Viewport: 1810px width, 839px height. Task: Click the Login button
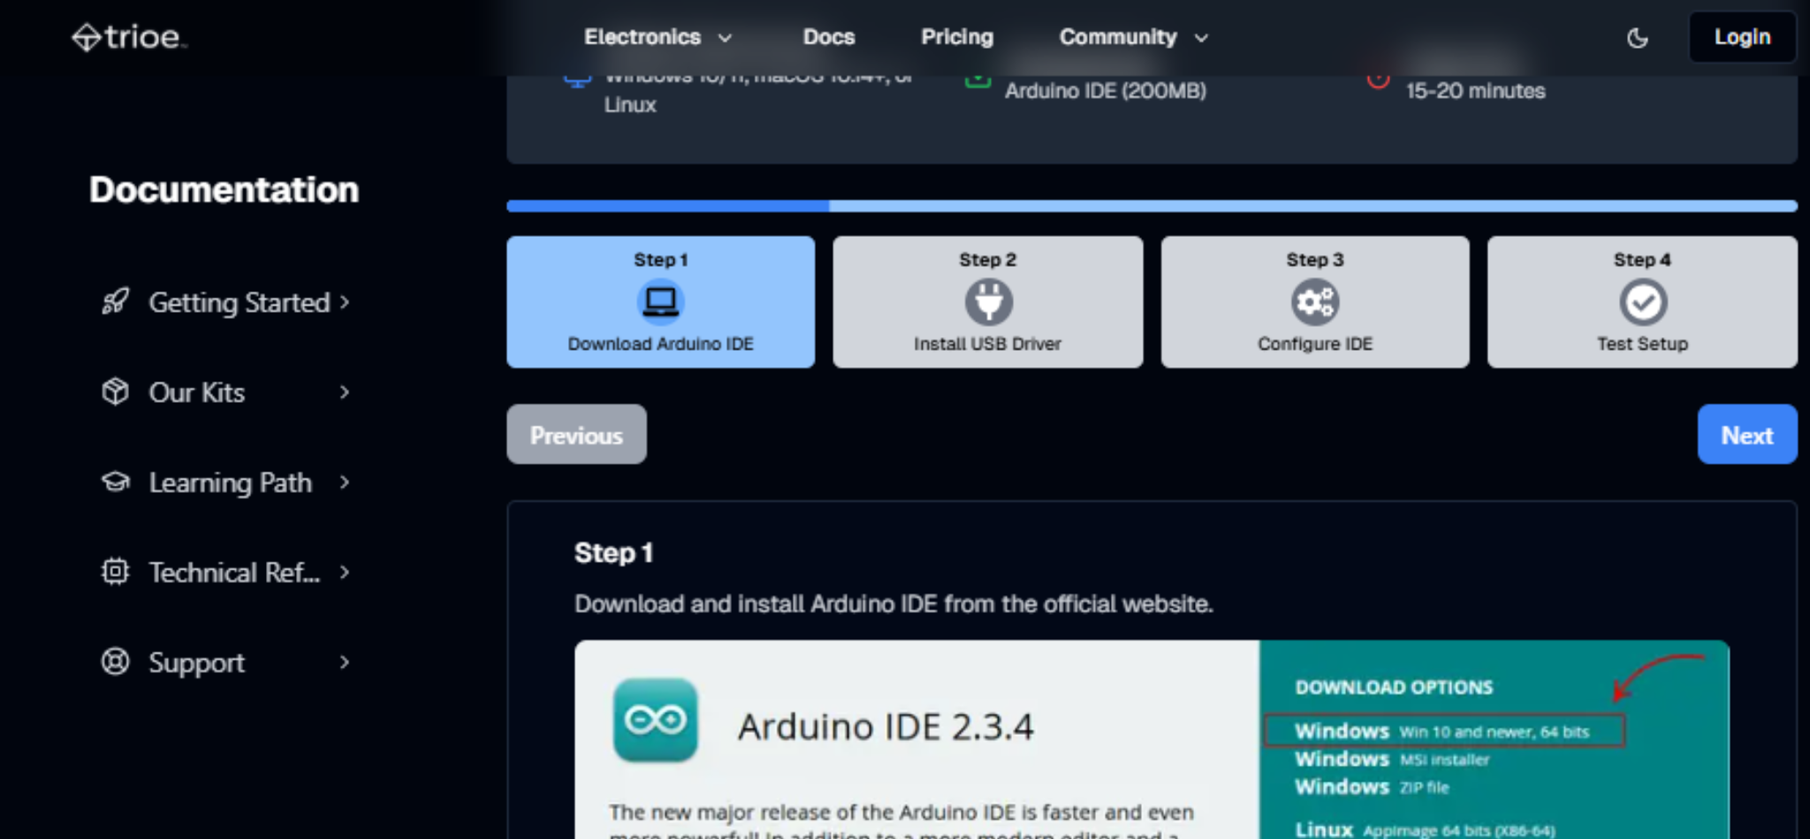coord(1742,37)
